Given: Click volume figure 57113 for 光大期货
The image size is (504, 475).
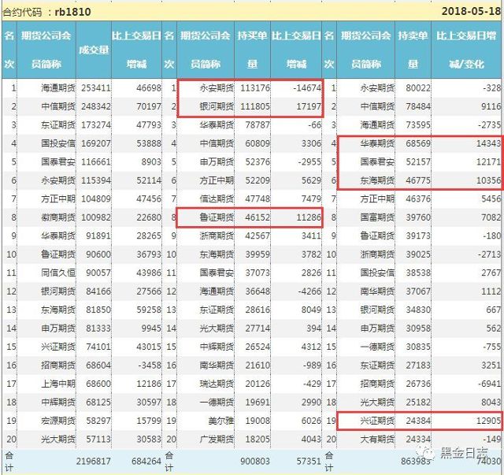Looking at the screenshot, I should pyautogui.click(x=98, y=440).
